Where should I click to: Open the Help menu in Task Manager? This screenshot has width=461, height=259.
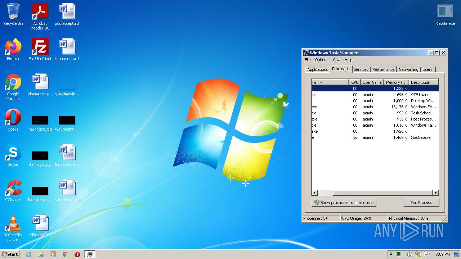click(x=348, y=60)
